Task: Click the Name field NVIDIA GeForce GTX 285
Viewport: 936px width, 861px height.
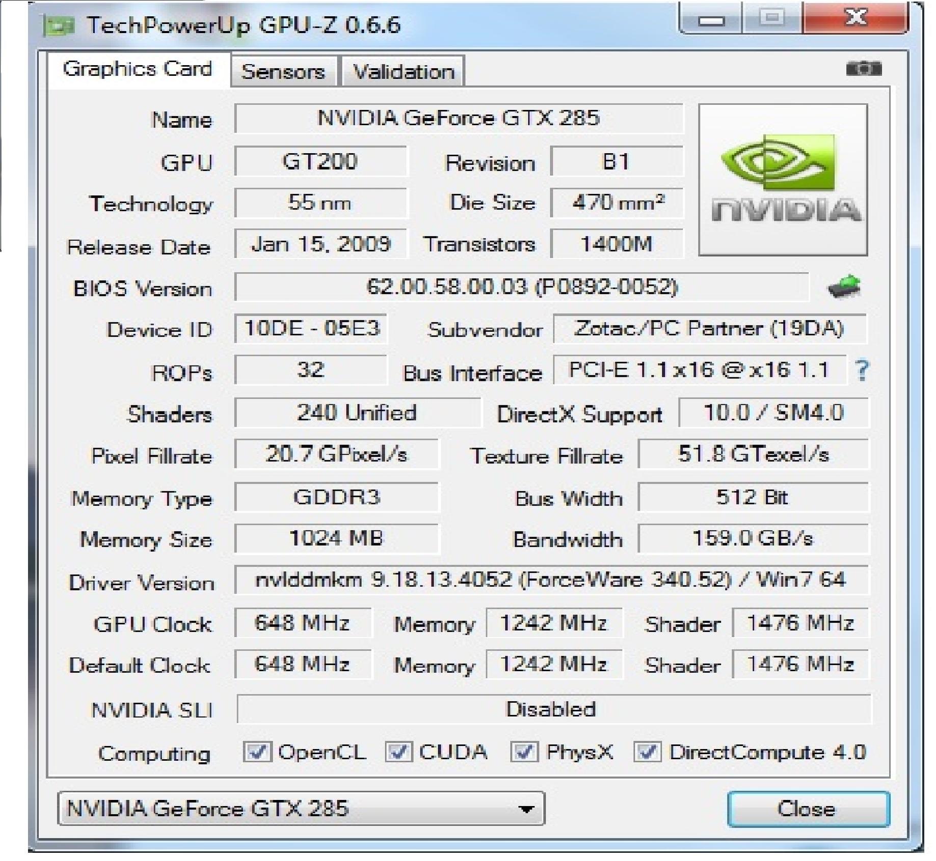Action: 459,119
